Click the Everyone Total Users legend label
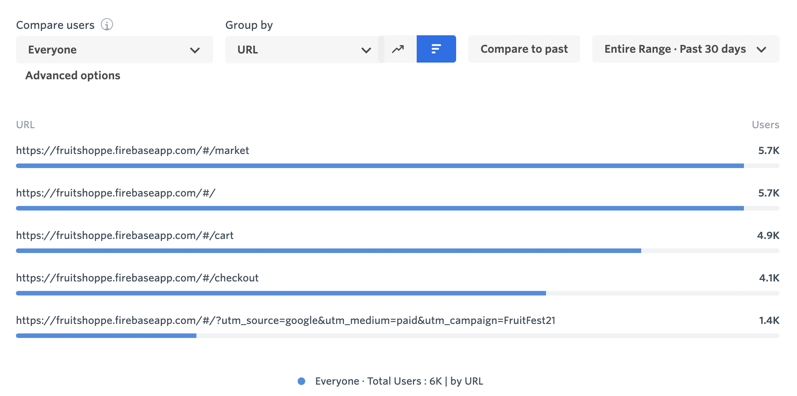The image size is (797, 396). (x=399, y=381)
